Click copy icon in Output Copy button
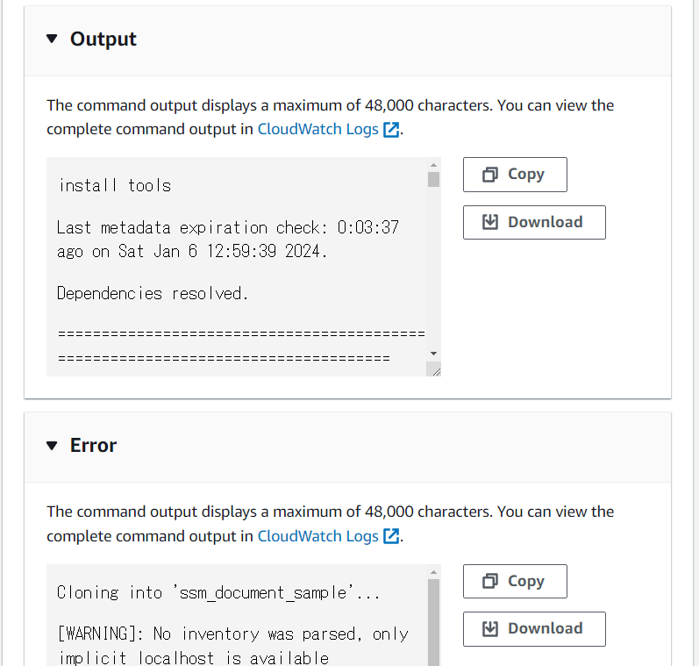699x666 pixels. tap(490, 175)
